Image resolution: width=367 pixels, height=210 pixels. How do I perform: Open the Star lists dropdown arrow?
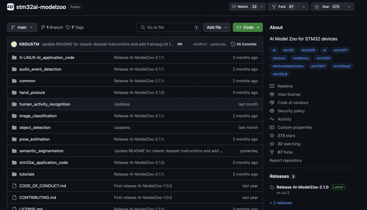pyautogui.click(x=349, y=7)
